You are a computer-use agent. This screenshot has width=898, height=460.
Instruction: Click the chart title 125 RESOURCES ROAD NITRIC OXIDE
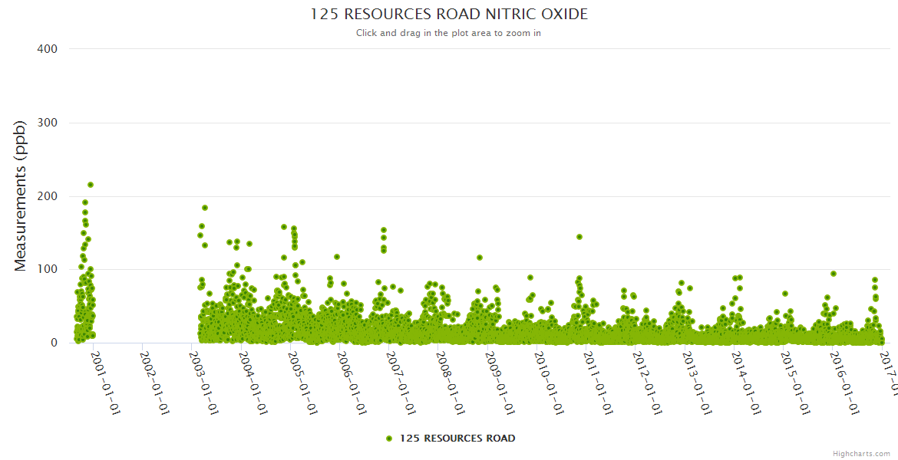coord(449,15)
